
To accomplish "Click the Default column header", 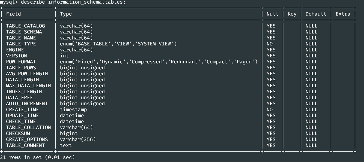I will pyautogui.click(x=316, y=14).
